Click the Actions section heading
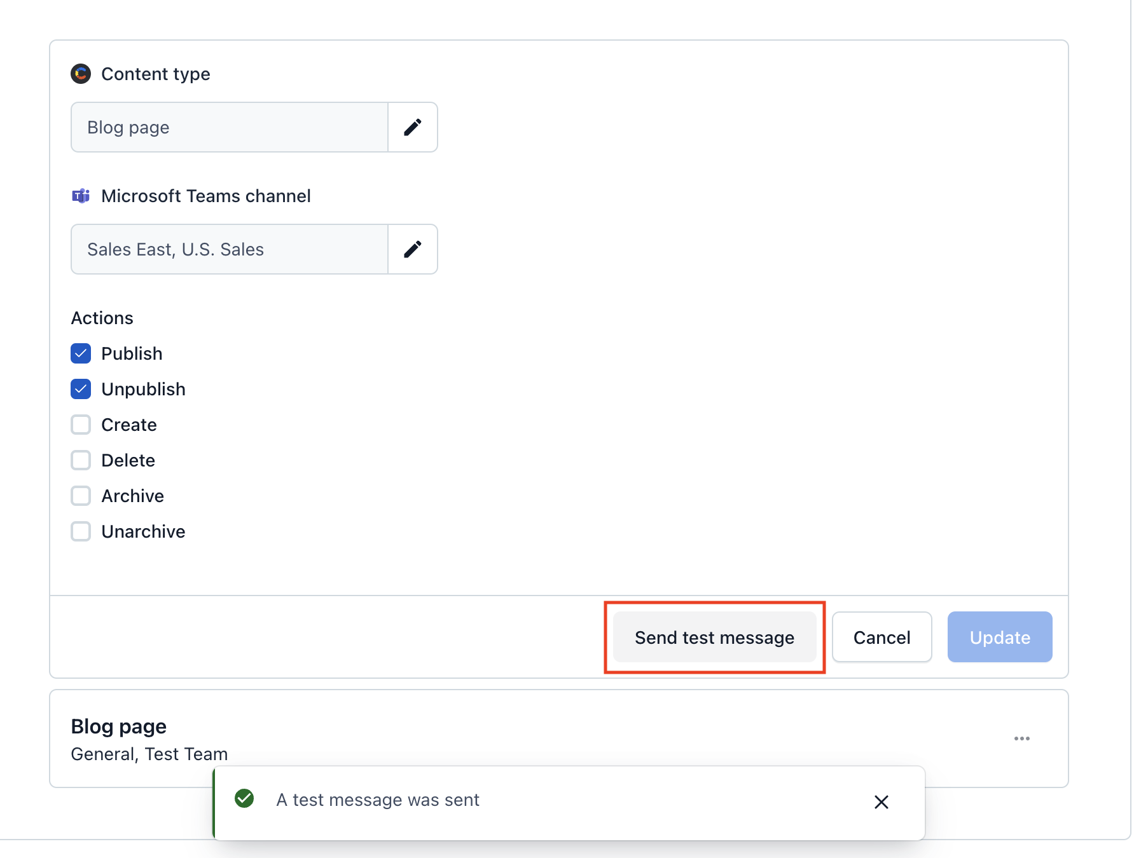 102,318
